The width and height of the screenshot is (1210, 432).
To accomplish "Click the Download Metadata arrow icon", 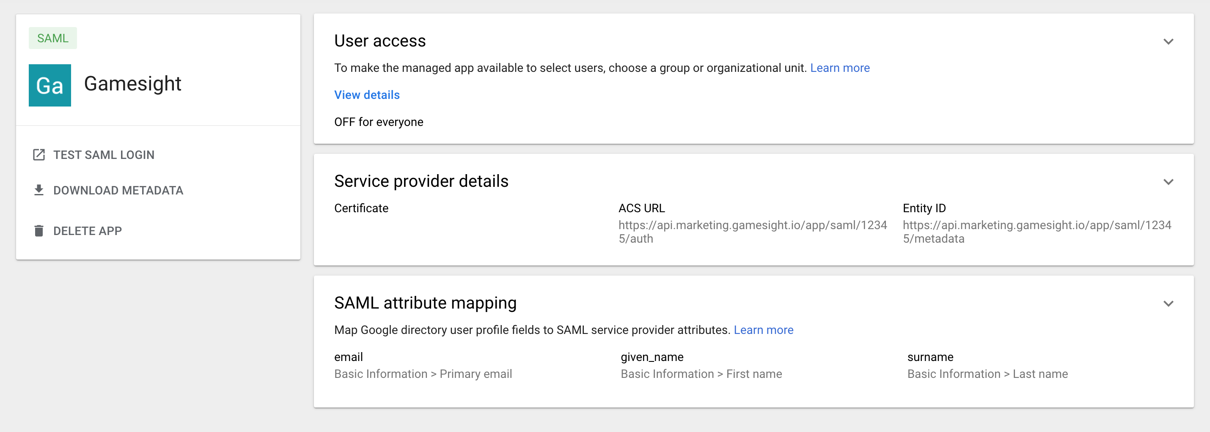I will [x=39, y=190].
